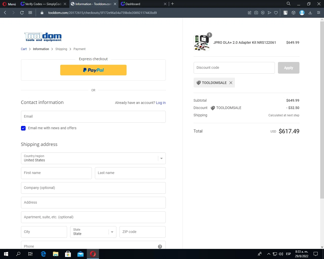
Task: Focus the Email input field
Action: [x=93, y=117]
